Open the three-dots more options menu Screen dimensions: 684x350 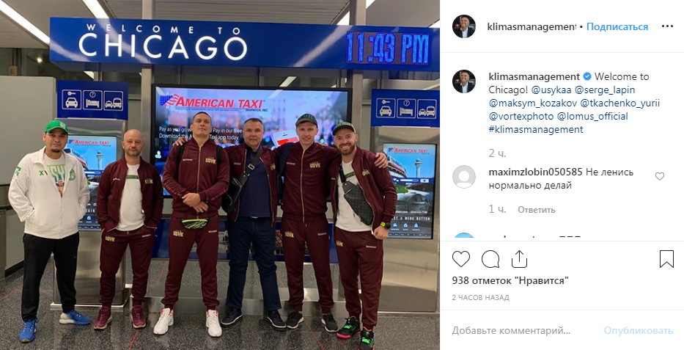pos(667,26)
